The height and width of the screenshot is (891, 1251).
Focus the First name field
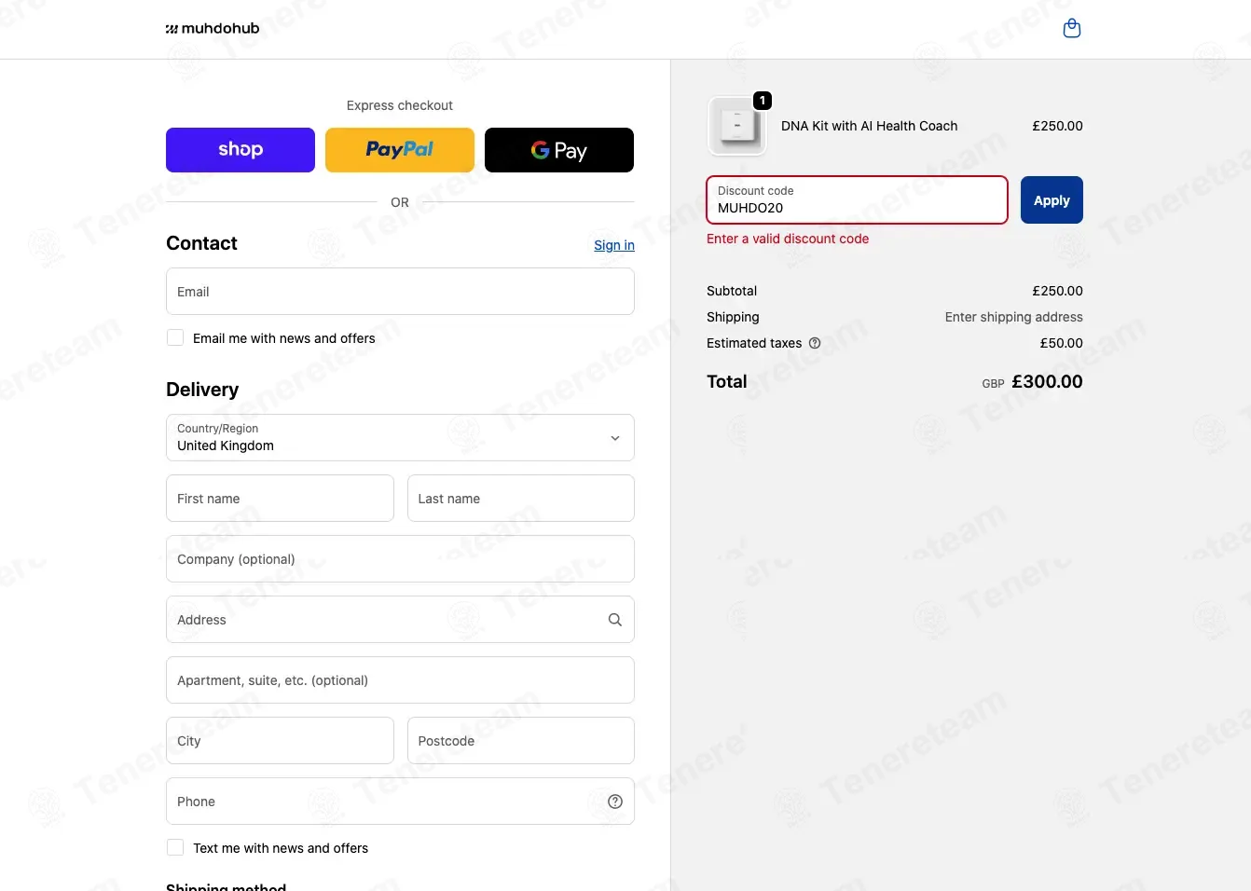[280, 499]
